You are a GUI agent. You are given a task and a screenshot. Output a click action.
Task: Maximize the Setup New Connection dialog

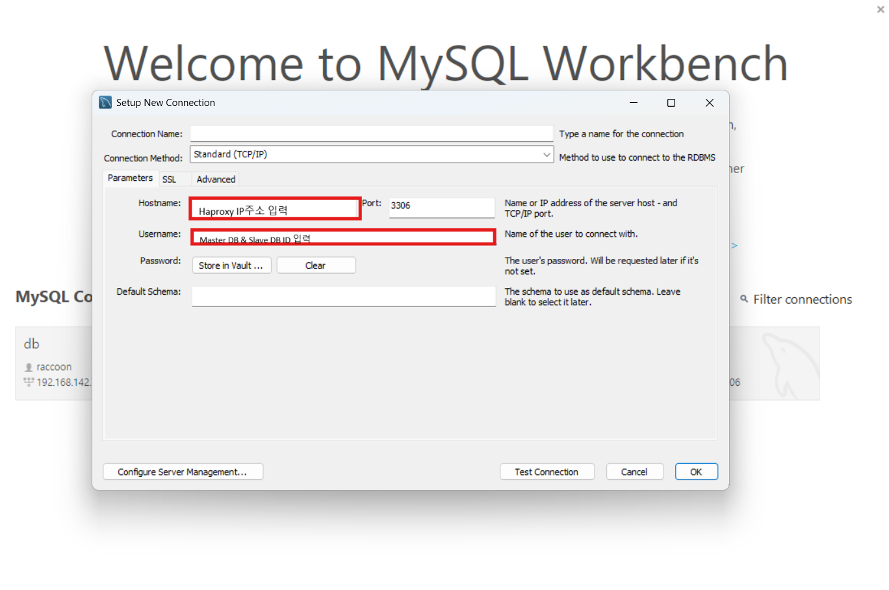point(671,103)
